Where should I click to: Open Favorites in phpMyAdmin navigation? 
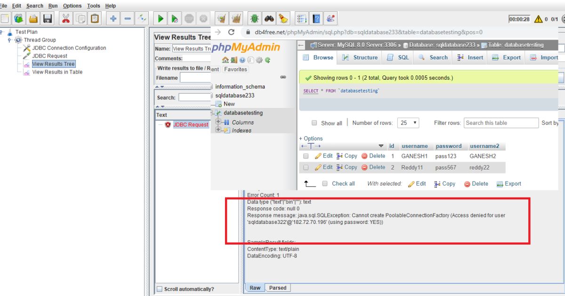pos(235,69)
